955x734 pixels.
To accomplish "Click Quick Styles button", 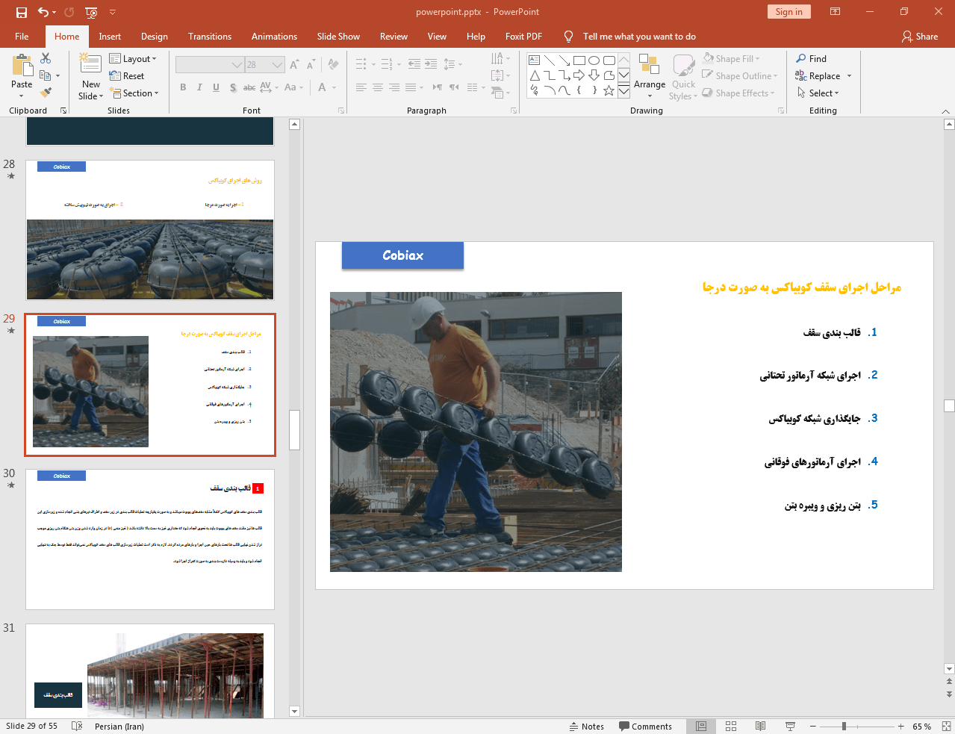I will point(683,76).
